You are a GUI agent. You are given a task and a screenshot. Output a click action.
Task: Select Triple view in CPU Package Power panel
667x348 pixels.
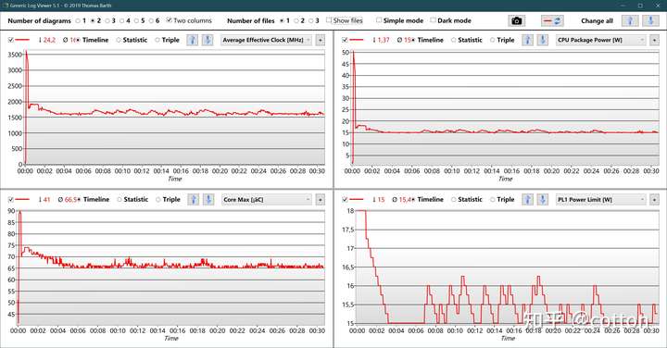pyautogui.click(x=502, y=40)
